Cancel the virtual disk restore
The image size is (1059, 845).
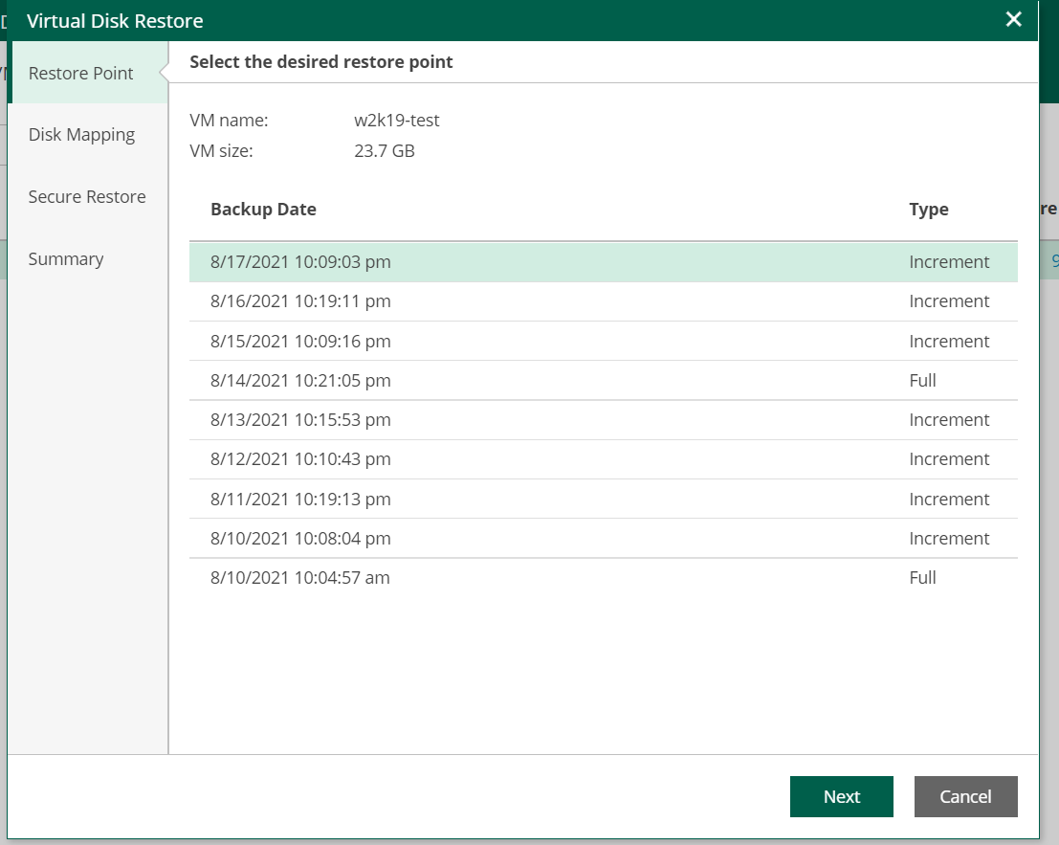click(965, 797)
